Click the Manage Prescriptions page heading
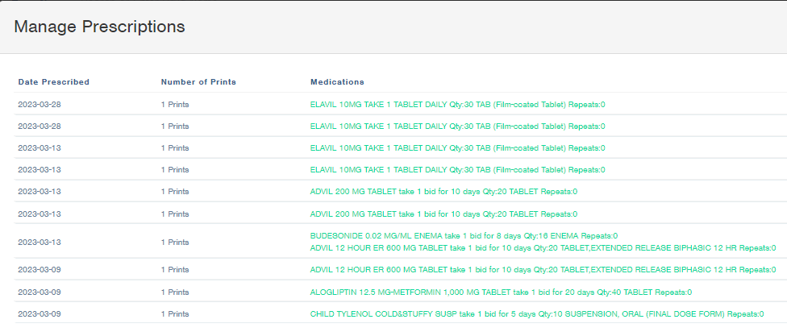Image resolution: width=787 pixels, height=336 pixels. coord(99,27)
